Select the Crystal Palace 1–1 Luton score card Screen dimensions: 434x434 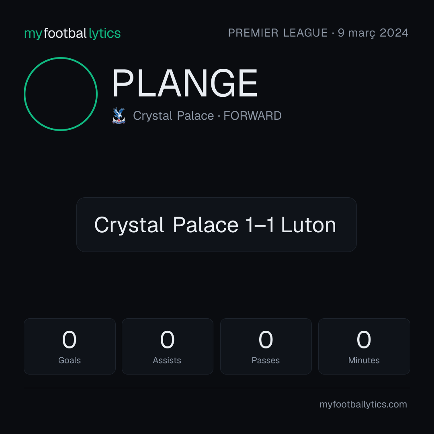tap(217, 225)
